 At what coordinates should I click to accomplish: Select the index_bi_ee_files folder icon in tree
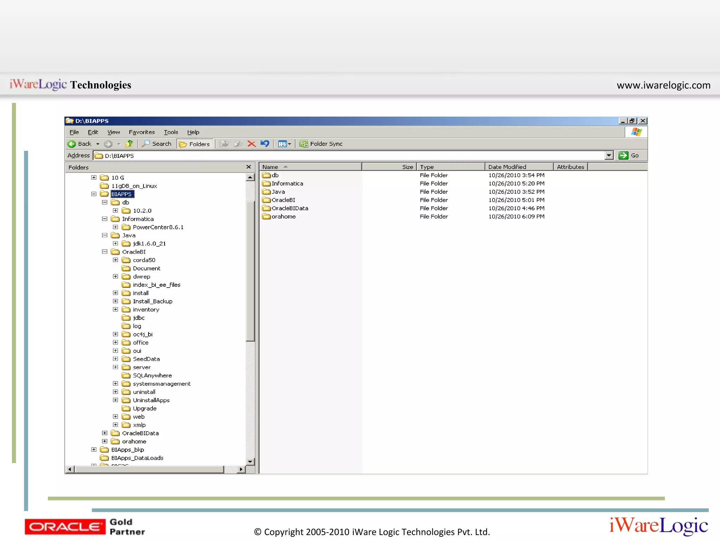pos(126,285)
